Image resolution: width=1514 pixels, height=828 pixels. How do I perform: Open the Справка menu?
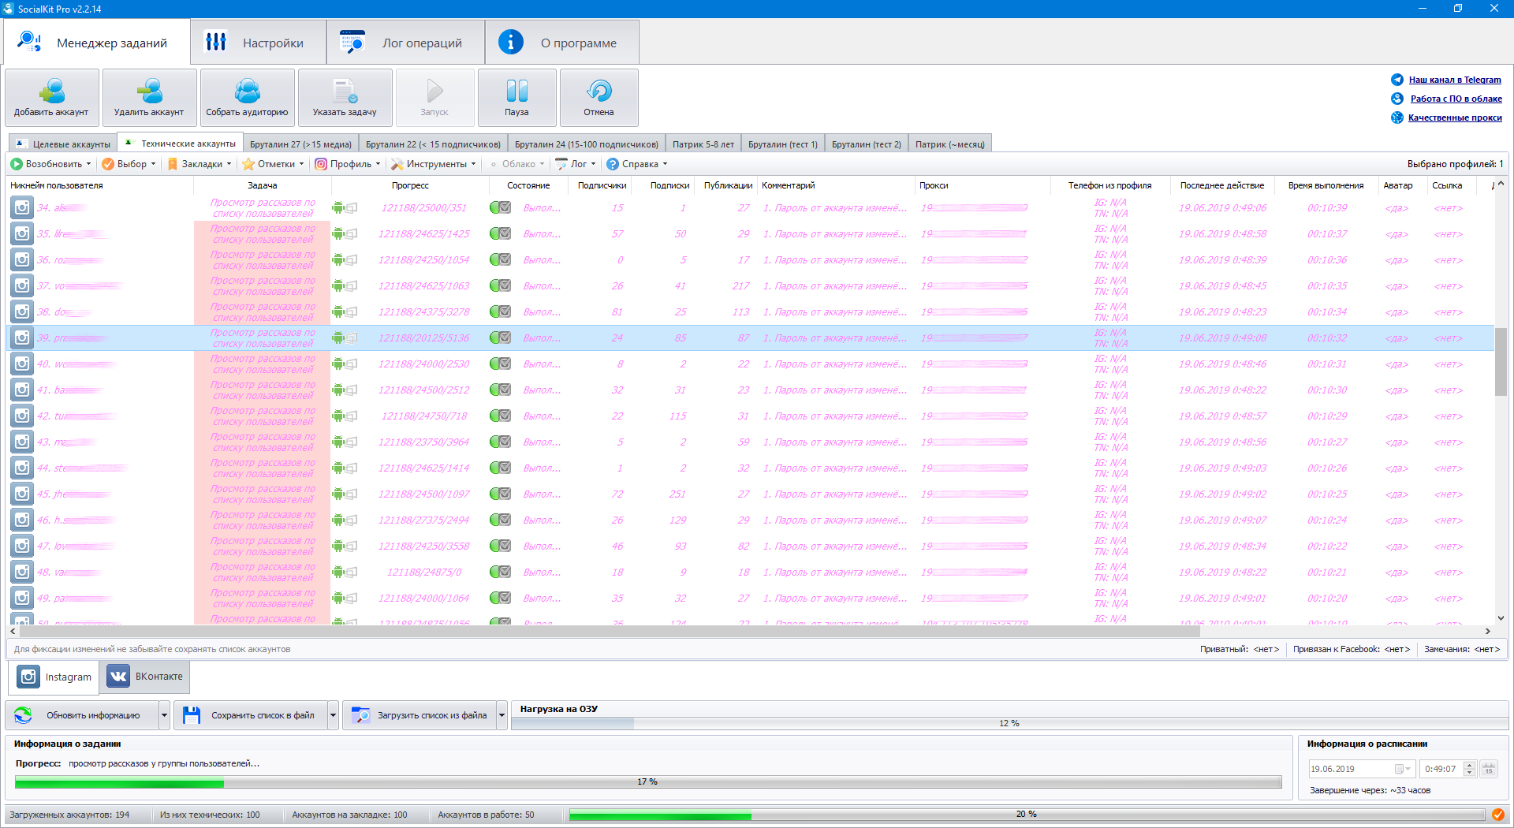click(637, 164)
